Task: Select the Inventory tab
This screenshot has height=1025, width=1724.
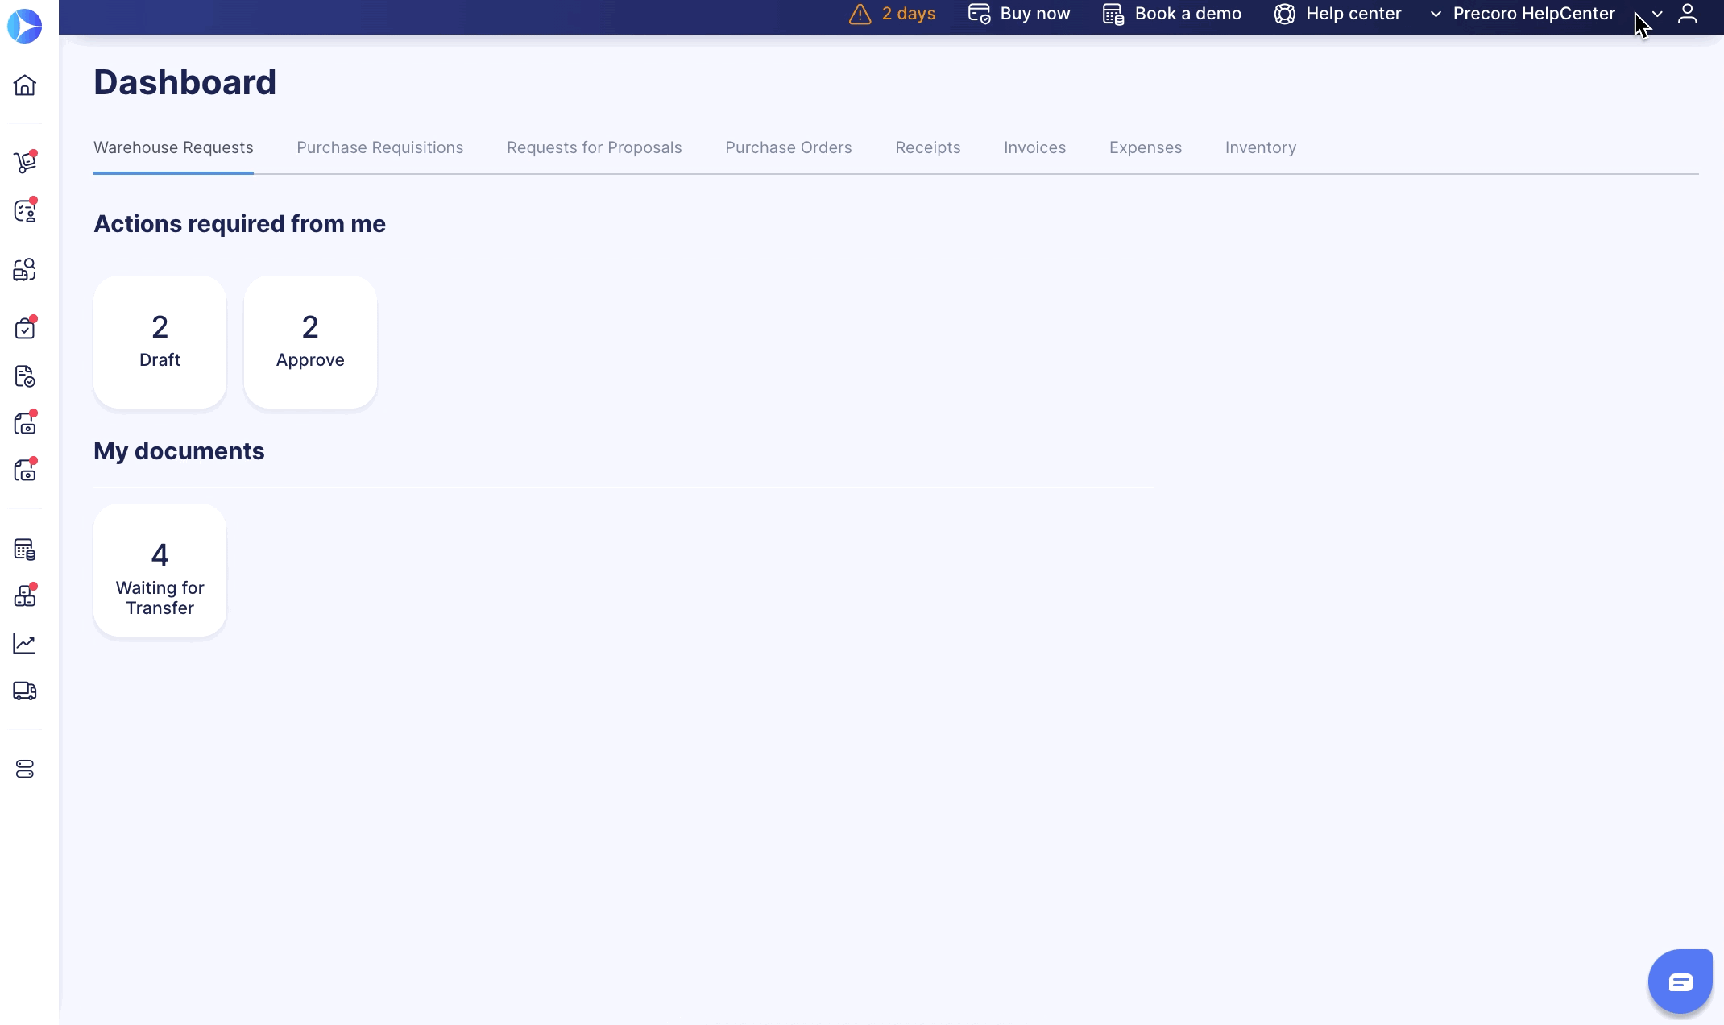Action: point(1260,147)
